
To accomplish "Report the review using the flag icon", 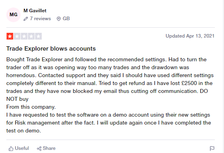I will (x=212, y=148).
